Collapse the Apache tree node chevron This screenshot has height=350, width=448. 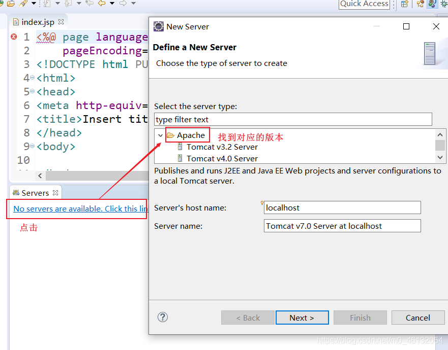click(160, 135)
